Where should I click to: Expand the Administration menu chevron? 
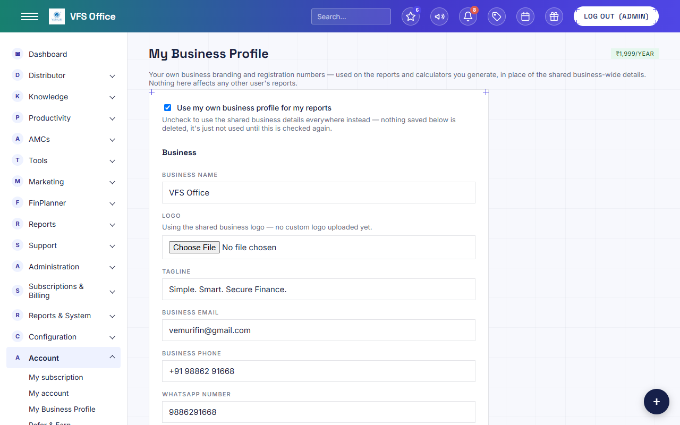point(112,267)
